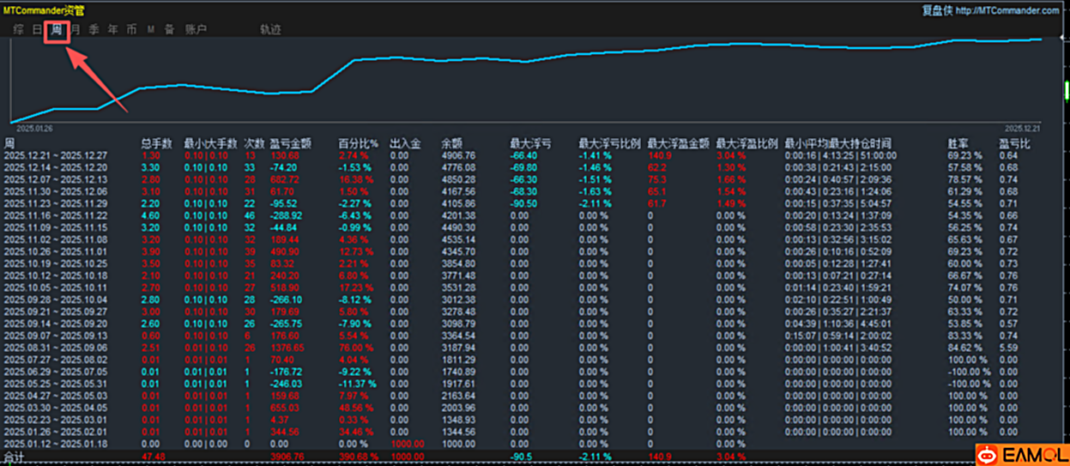Open the MTCommander.com website link
The height and width of the screenshot is (466, 1070).
(1007, 10)
